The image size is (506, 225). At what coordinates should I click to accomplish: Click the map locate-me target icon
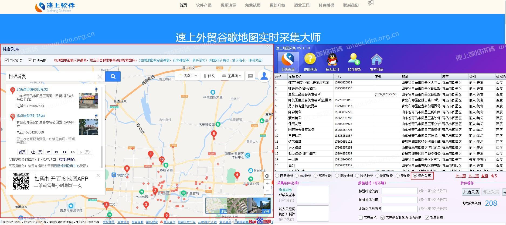point(267,176)
